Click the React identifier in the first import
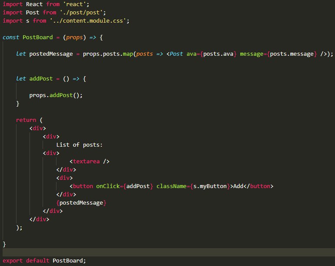Image resolution: width=335 pixels, height=266 pixels. pos(34,4)
